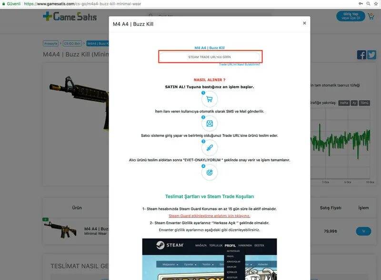The height and width of the screenshot is (280, 381).
Task: Zoom the chart to Ay
Action: 354,103
